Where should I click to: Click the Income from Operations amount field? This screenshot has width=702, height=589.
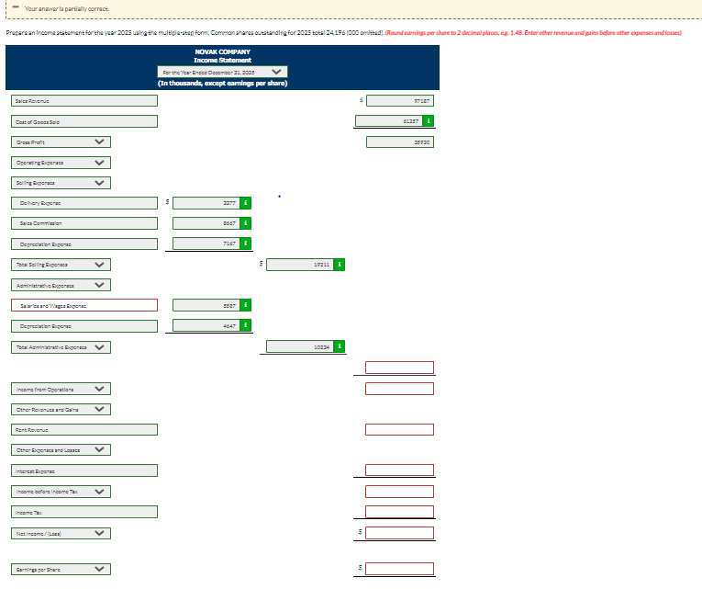(x=399, y=389)
